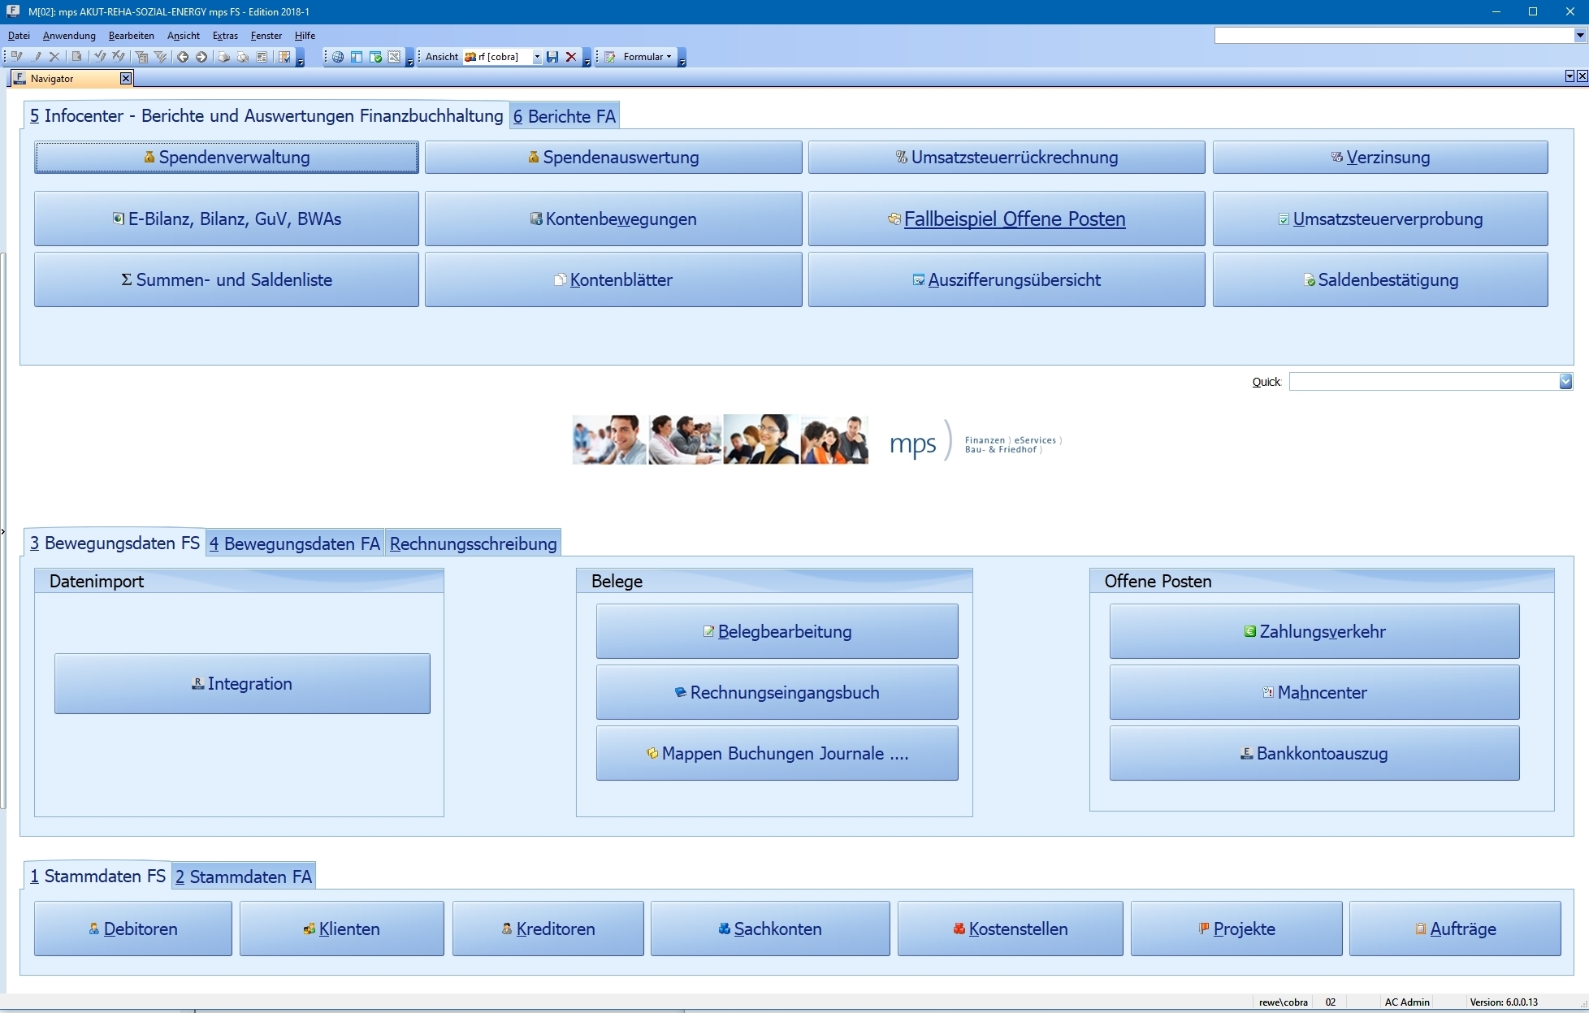Click the red X delete view icon
The image size is (1589, 1013).
pyautogui.click(x=571, y=57)
